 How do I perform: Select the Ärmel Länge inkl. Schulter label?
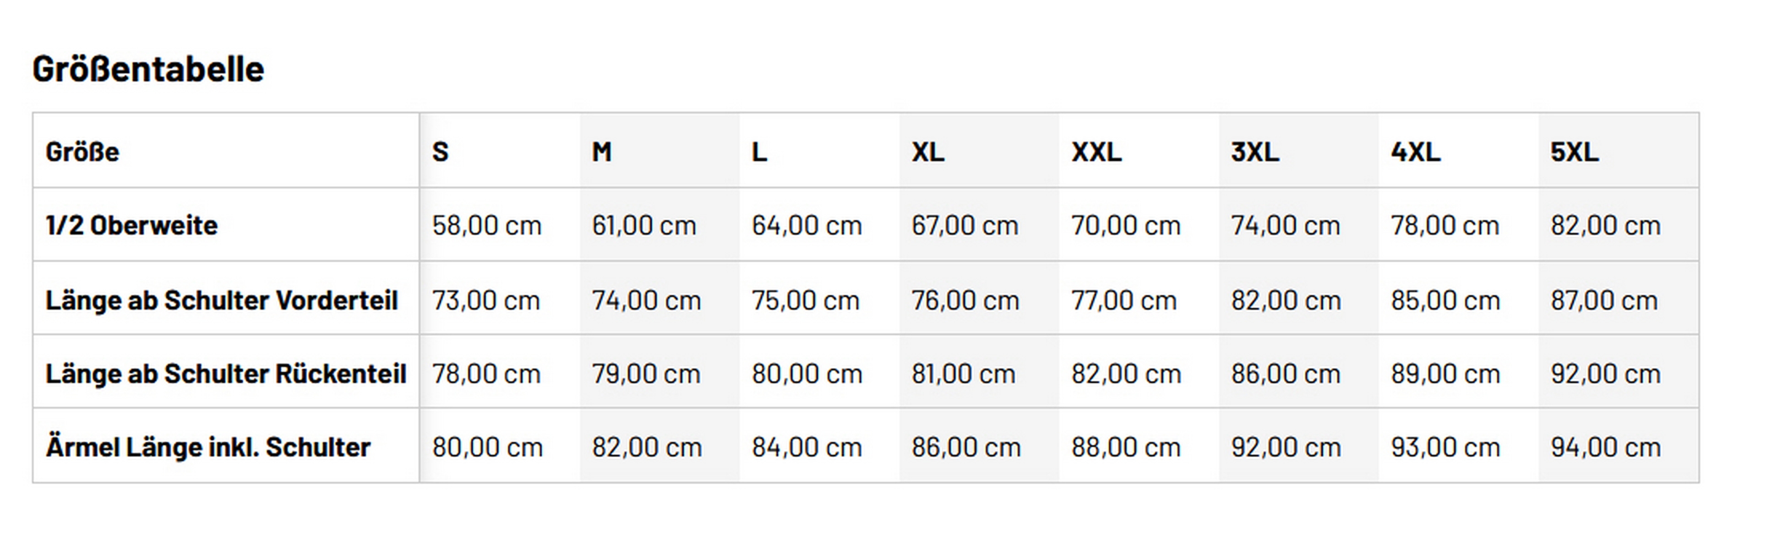point(208,447)
